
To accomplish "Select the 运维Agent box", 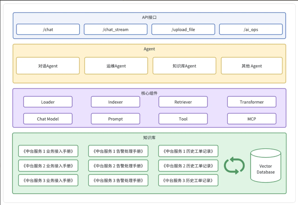I will pos(116,66).
